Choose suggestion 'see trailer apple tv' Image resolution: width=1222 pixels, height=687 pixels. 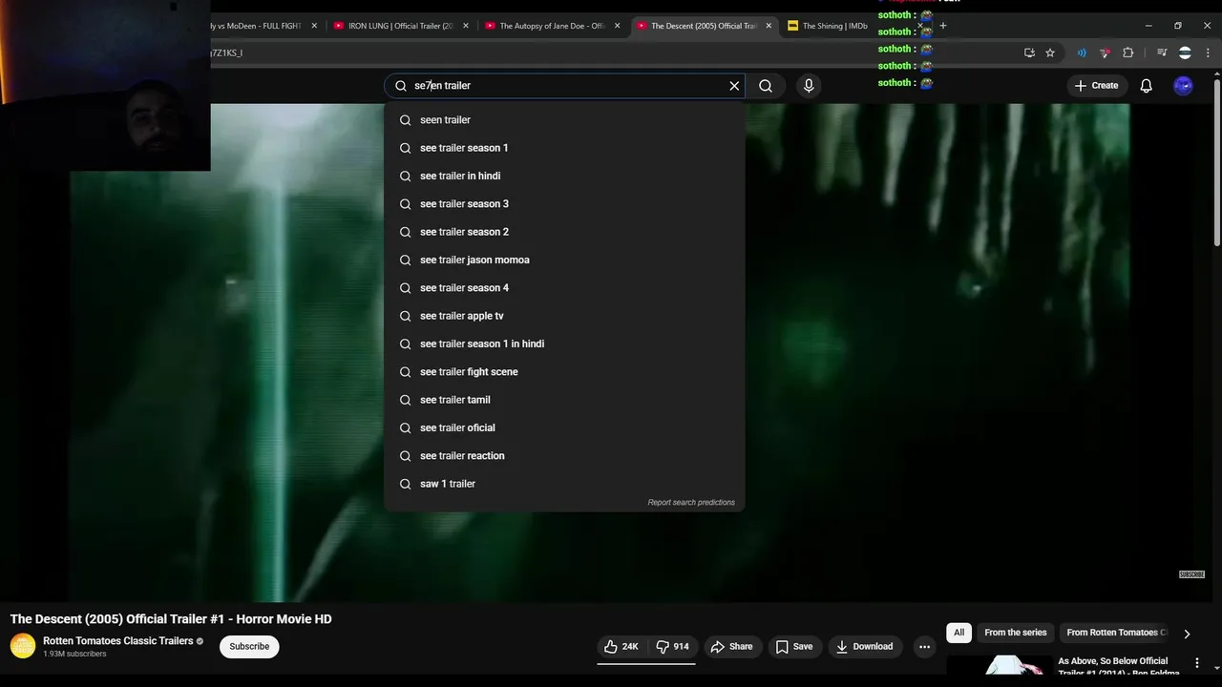(x=564, y=316)
